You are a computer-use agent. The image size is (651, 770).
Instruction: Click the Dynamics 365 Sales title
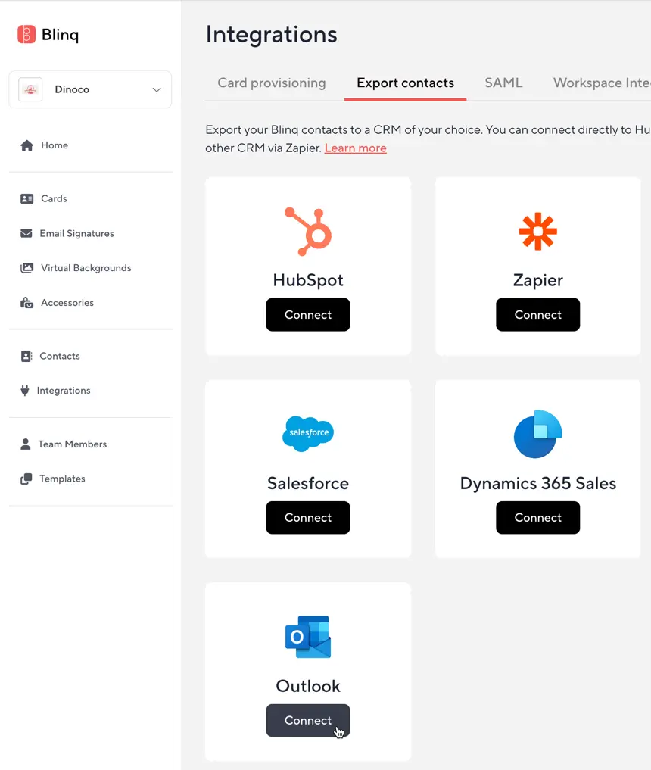(538, 483)
